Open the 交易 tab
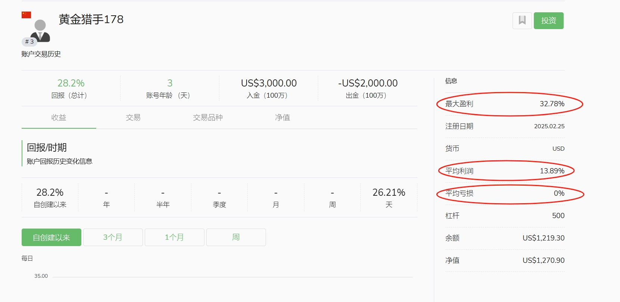Image resolution: width=620 pixels, height=302 pixels. click(x=133, y=117)
